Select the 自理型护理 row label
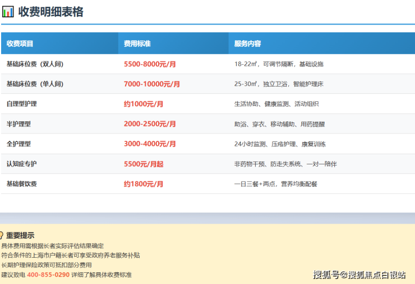Image resolution: width=415 pixels, height=284 pixels. (x=21, y=104)
